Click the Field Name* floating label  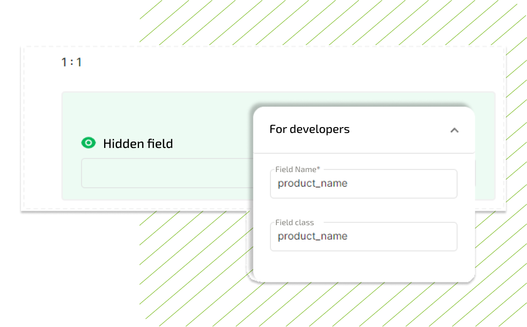[296, 169]
